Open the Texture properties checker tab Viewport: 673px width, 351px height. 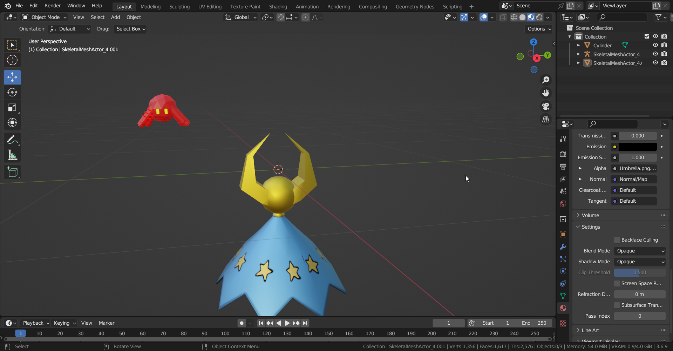563,324
